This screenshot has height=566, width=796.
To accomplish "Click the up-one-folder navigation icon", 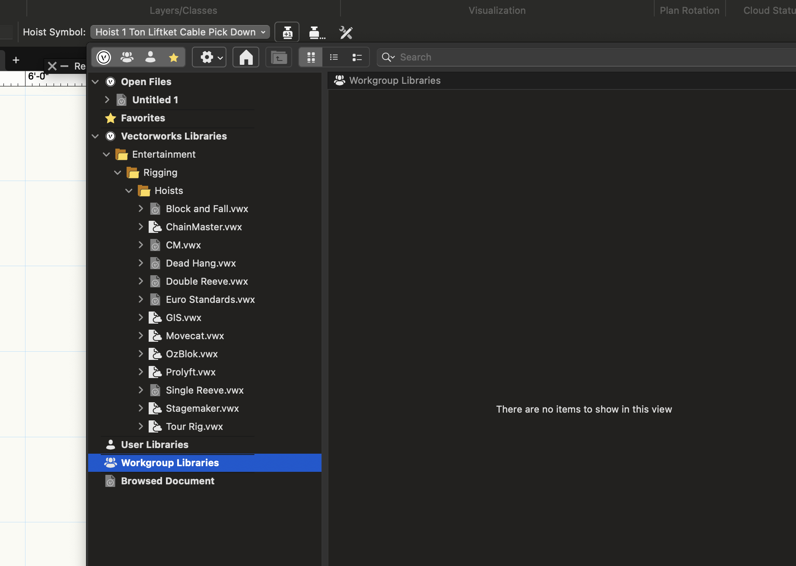I will tap(278, 57).
